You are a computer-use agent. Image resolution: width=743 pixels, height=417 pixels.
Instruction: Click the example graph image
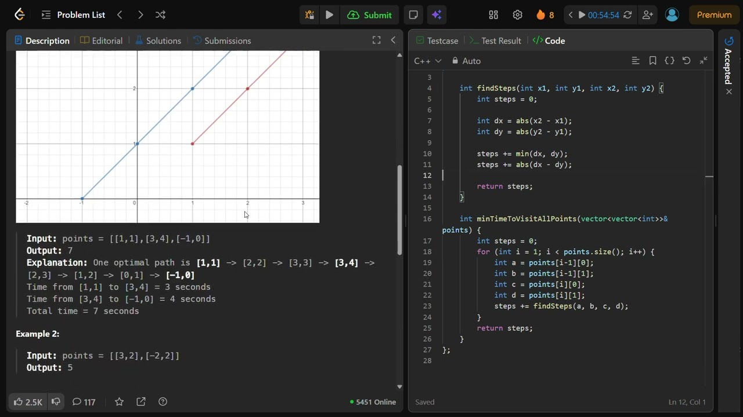pyautogui.click(x=167, y=137)
